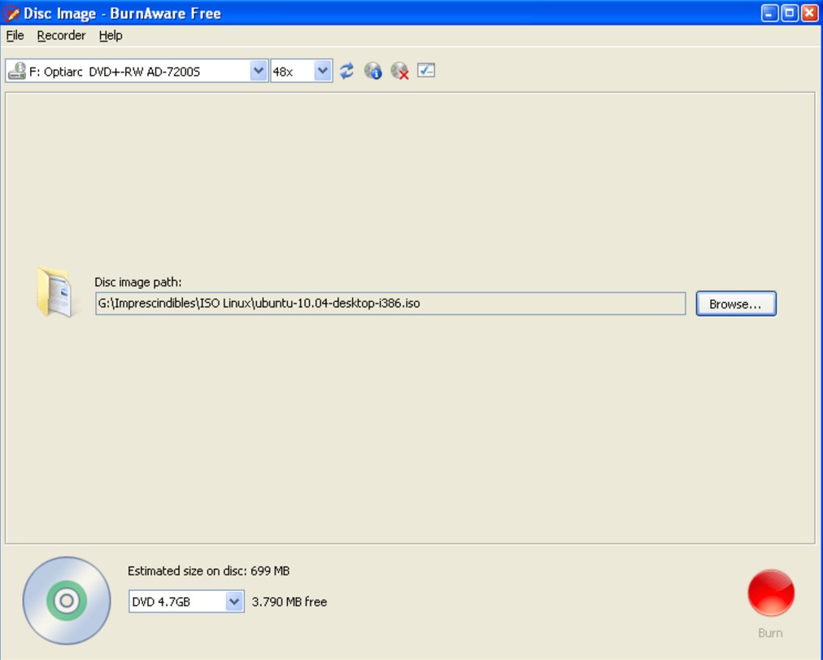Click the '3.790 MB free' text

(x=290, y=601)
